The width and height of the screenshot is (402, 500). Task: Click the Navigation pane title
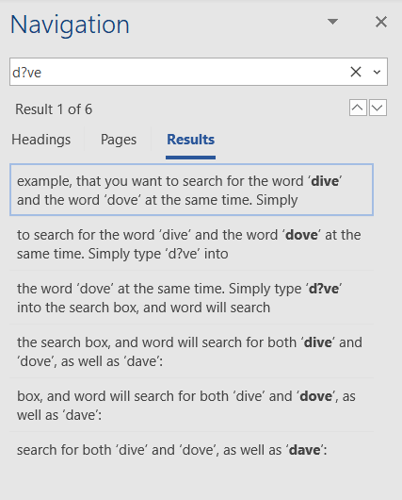pos(70,25)
